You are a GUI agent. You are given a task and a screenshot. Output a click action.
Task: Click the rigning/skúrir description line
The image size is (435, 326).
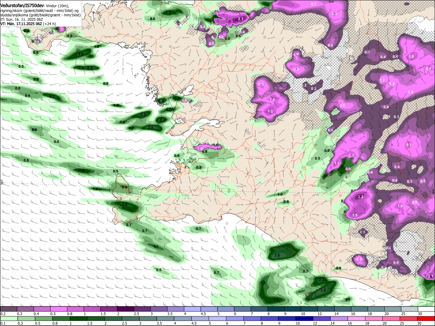(x=40, y=11)
